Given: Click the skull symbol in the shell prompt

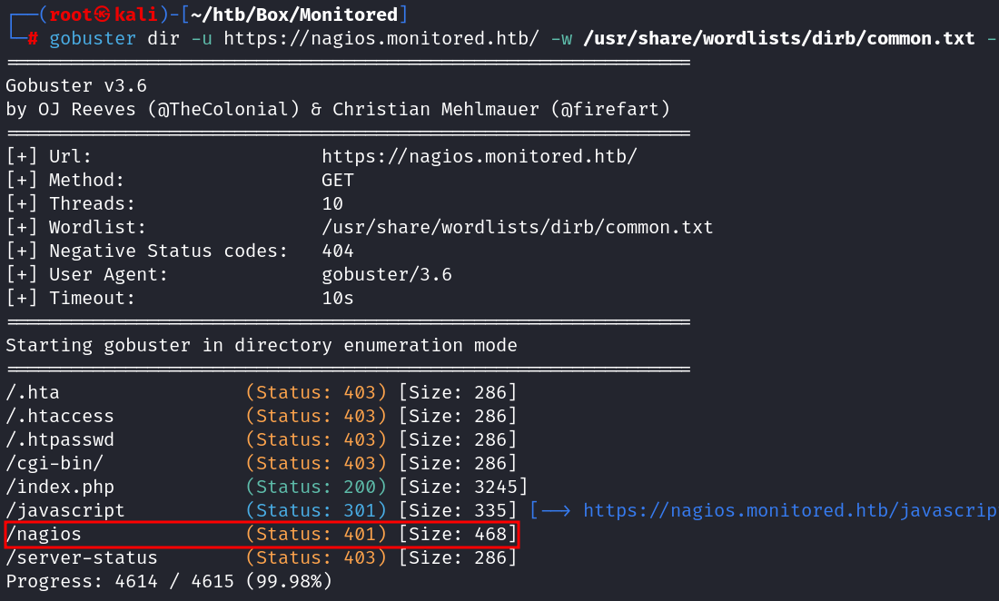Looking at the screenshot, I should coord(103,15).
